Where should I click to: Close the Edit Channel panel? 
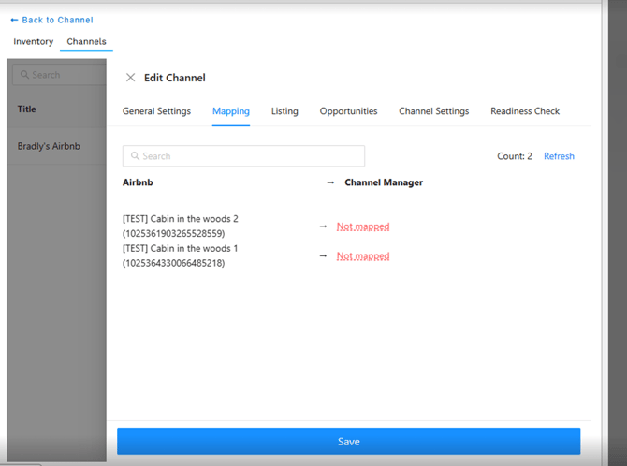point(130,78)
